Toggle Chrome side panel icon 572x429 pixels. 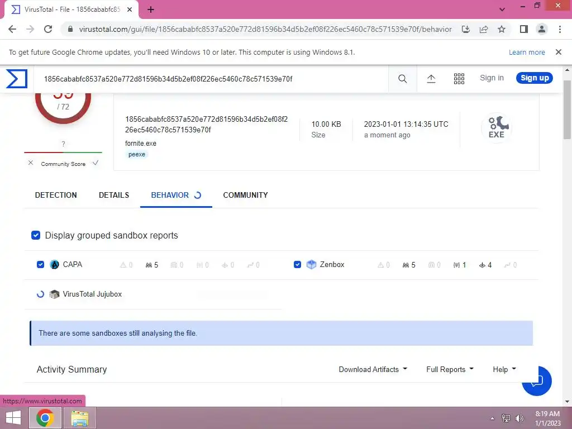524,29
